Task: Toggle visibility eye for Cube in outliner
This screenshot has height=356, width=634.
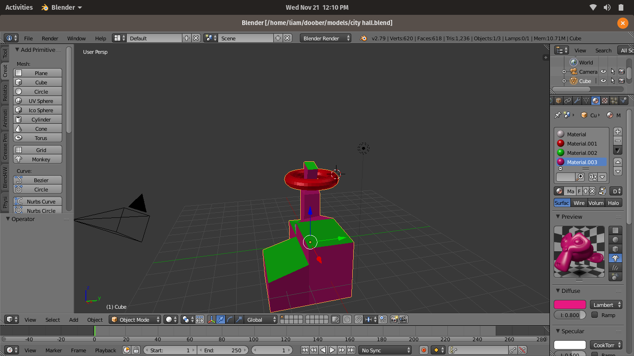Action: point(603,81)
